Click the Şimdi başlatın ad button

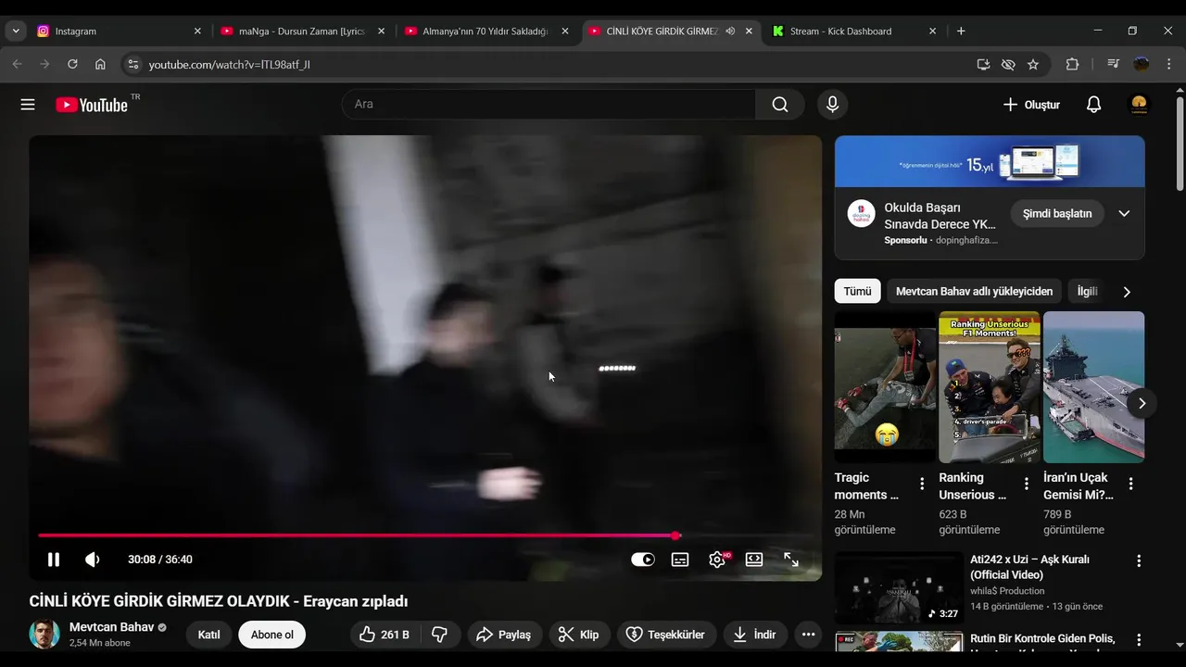(1057, 213)
